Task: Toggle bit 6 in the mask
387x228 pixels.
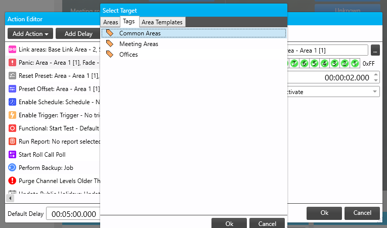Action: (x=304, y=63)
